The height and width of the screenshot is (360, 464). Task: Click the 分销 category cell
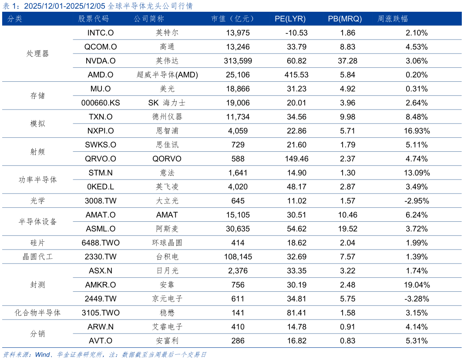point(37,334)
